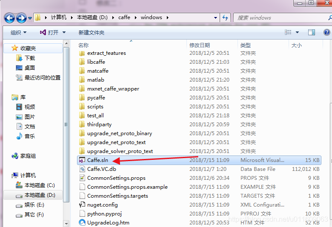
Task: Click navigation pane scrollbar up arrow
Action: [66, 44]
